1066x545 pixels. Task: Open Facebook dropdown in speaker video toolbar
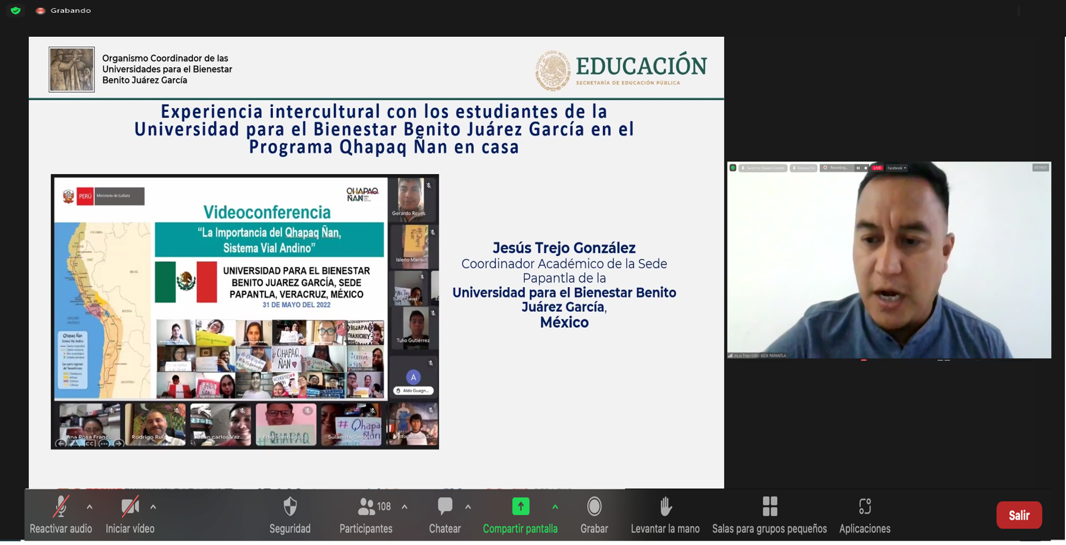pos(897,168)
